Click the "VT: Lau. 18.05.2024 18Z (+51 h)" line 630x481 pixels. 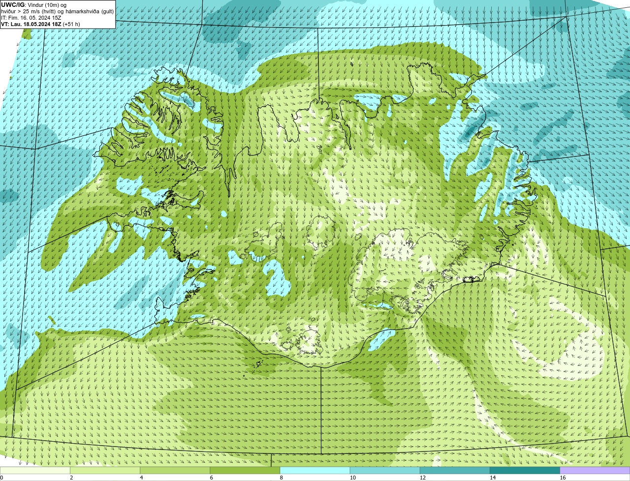[x=40, y=24]
